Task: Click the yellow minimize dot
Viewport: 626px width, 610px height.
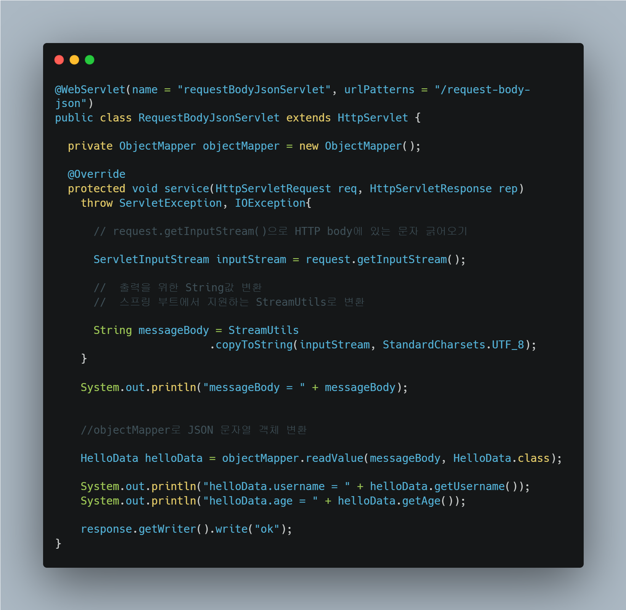Action: point(74,60)
